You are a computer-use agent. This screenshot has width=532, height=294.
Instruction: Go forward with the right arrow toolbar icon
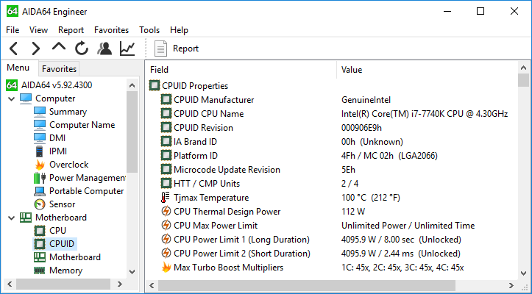click(35, 49)
